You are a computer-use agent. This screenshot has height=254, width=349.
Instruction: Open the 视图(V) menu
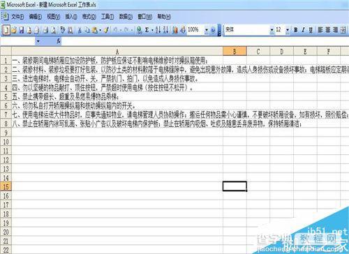54,17
